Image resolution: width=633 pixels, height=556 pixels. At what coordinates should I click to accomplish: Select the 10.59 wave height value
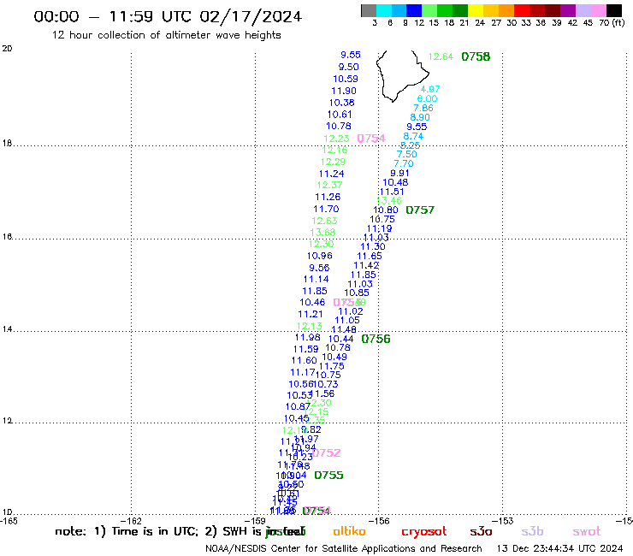[346, 79]
